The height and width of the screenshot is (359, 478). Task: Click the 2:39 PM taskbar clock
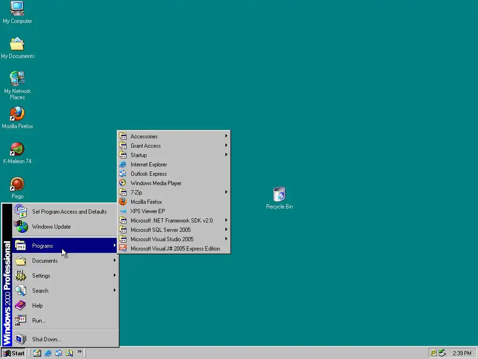click(x=462, y=353)
